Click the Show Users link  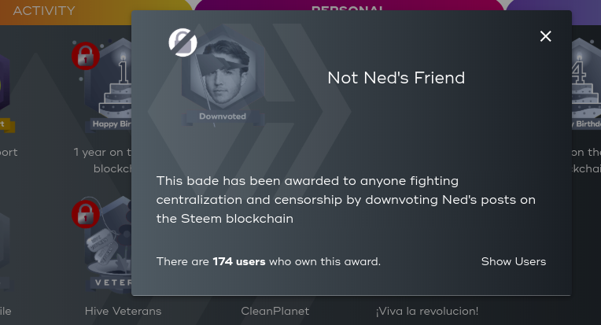click(x=513, y=261)
